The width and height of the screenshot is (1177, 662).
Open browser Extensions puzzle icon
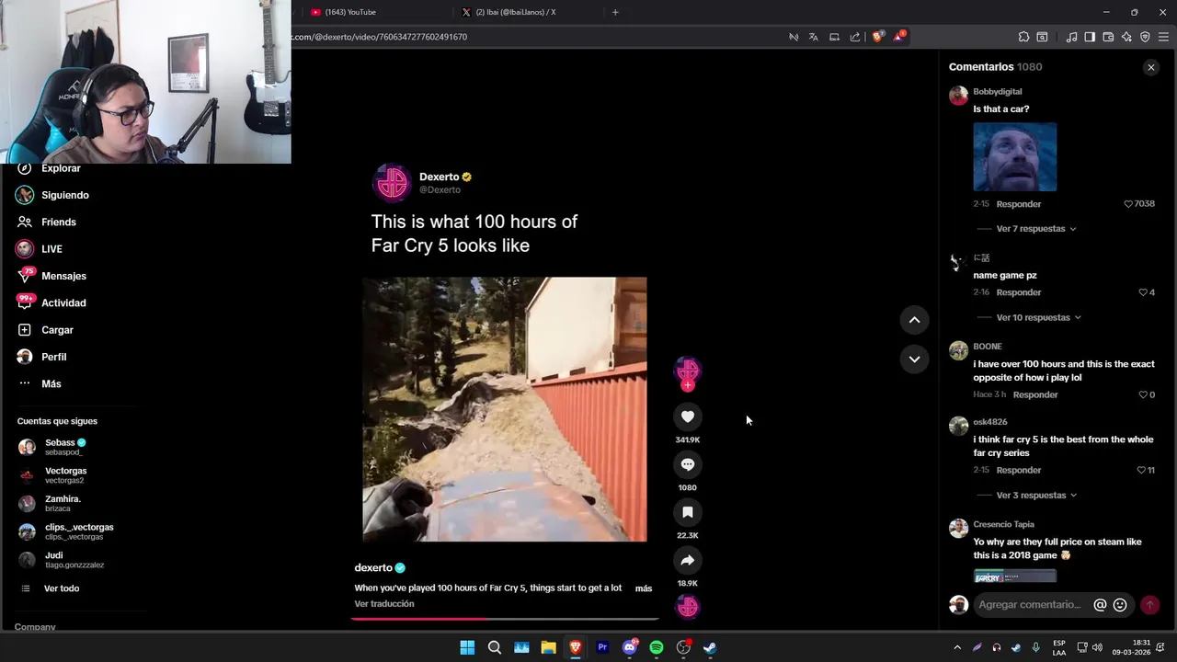(1023, 37)
